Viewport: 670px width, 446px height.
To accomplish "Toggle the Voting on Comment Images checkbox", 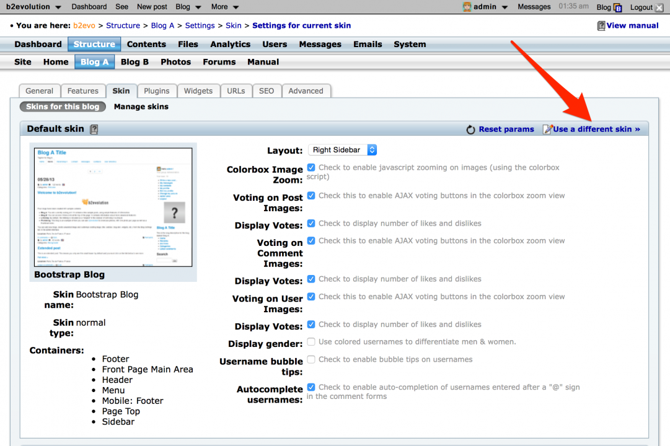I will click(x=311, y=241).
